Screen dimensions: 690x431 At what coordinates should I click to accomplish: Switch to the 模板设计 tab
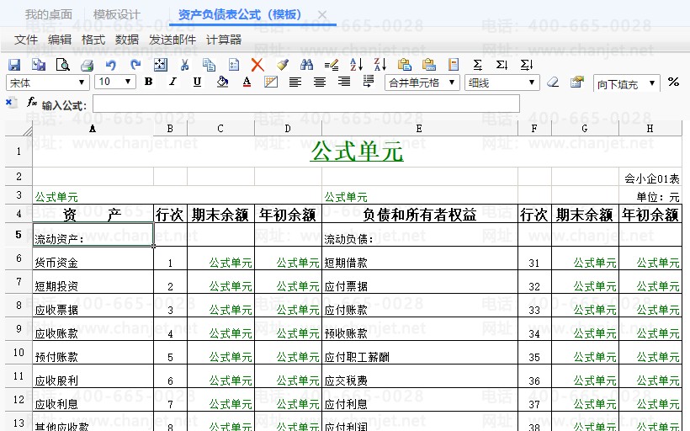click(117, 14)
